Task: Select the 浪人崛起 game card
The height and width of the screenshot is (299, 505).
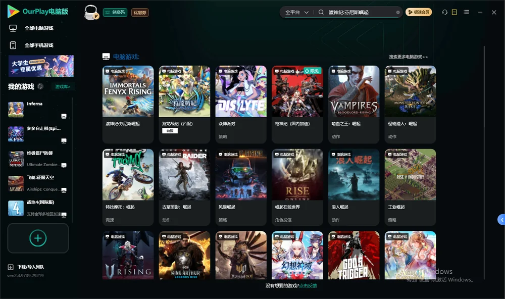Action: pyautogui.click(x=353, y=187)
